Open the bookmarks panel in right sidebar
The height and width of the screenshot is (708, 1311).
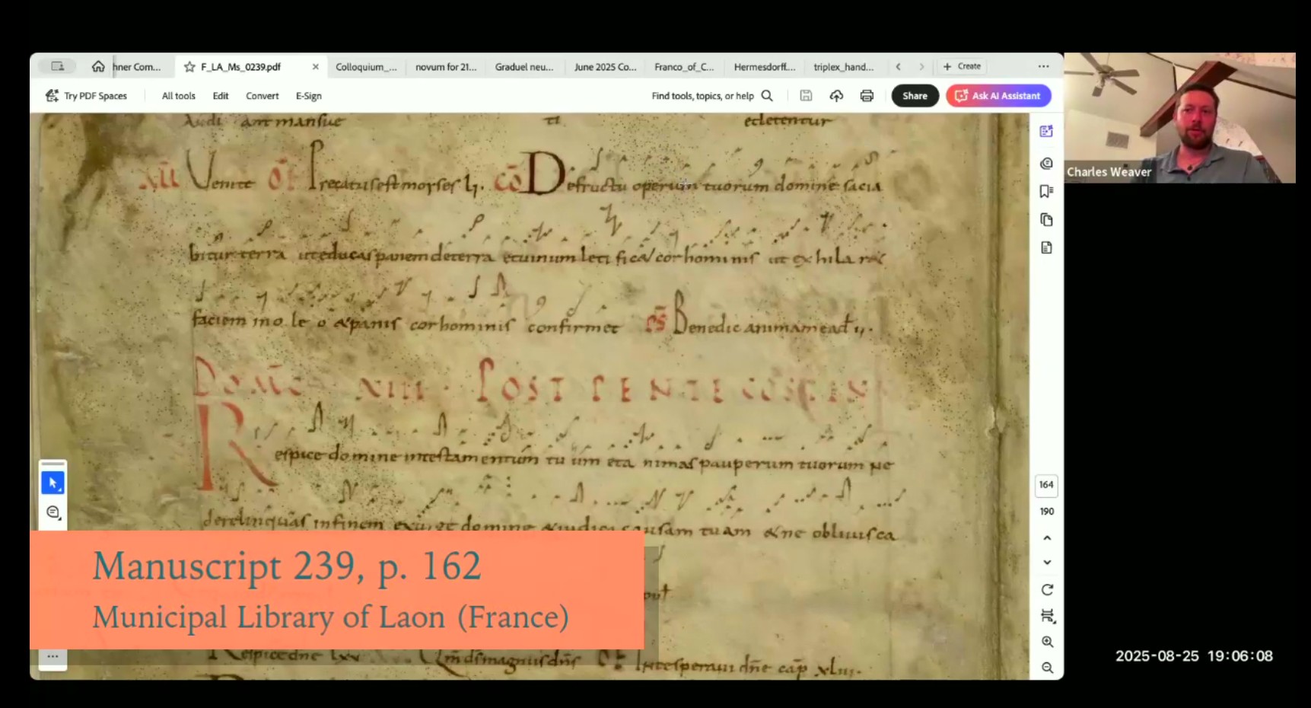click(1046, 191)
